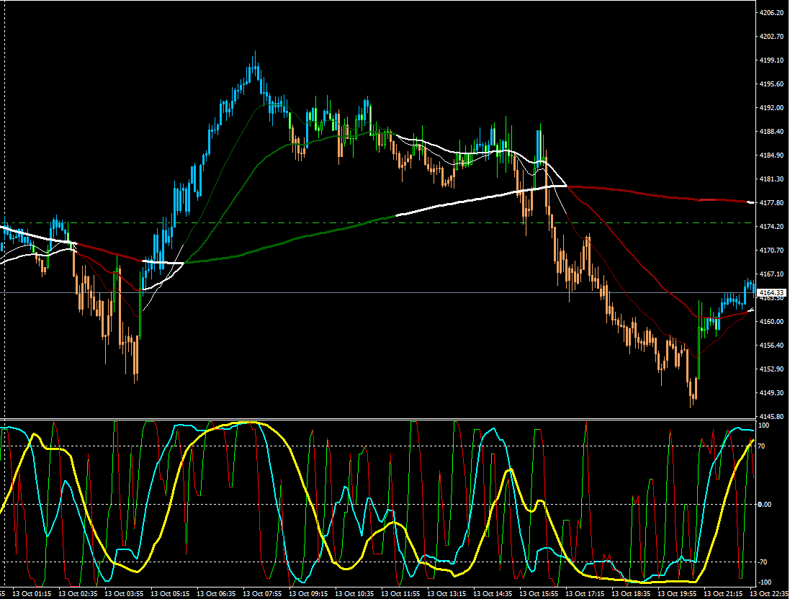Click the 4145.80 price scale label
This screenshot has width=790, height=599.
point(771,417)
